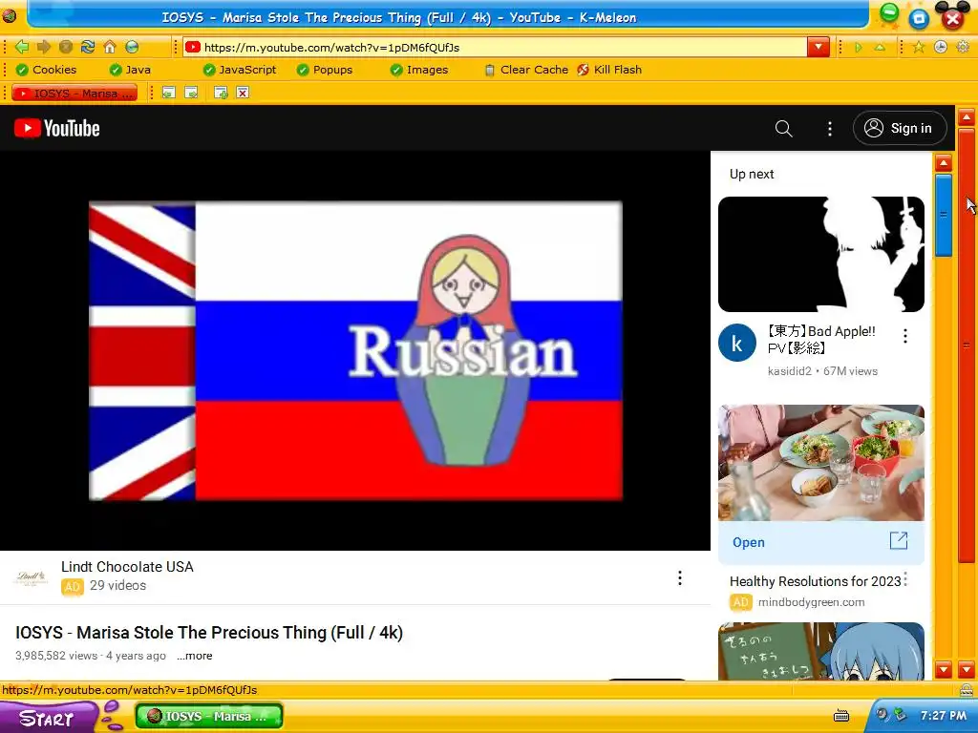Image resolution: width=978 pixels, height=733 pixels.
Task: Click the Next tab icon in tab bar
Action: coord(191,93)
